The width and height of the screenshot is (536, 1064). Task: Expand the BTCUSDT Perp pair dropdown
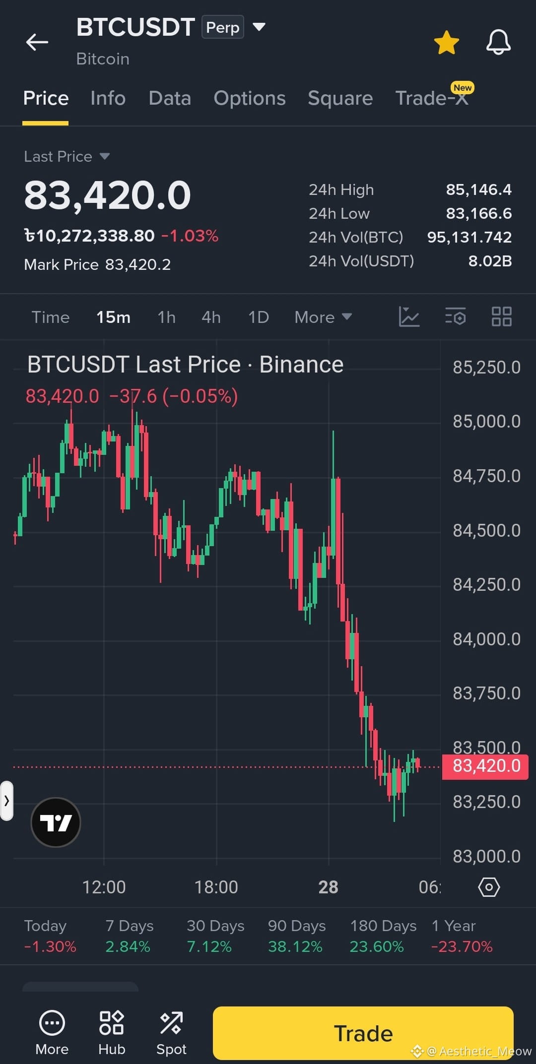pos(259,27)
